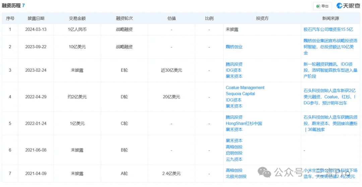Screen dimensions: 362x187
Task: Open the HongShan红杉中国 investor link
Action: coord(244,123)
